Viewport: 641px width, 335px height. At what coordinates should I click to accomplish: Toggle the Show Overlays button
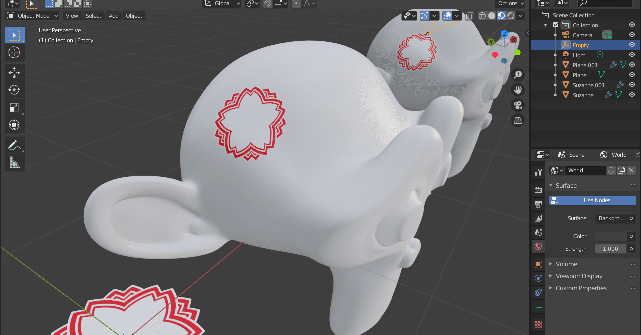tap(447, 16)
